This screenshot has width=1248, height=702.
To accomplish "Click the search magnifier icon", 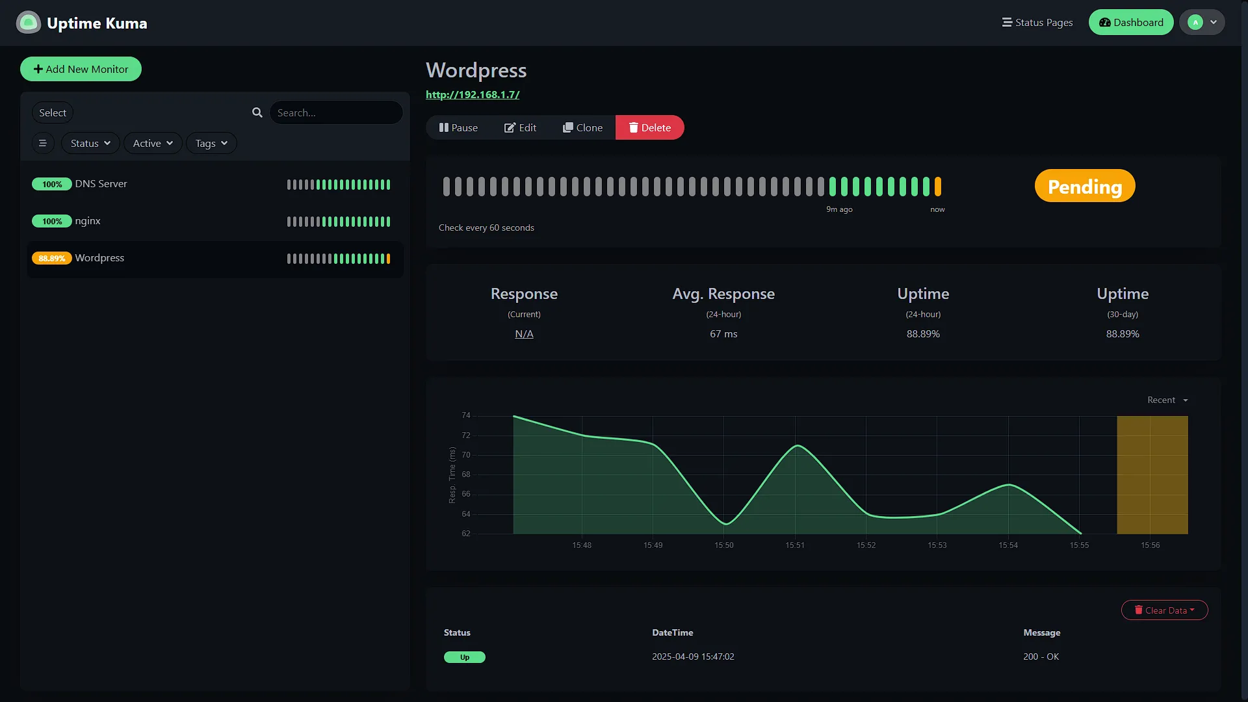I will pyautogui.click(x=257, y=112).
